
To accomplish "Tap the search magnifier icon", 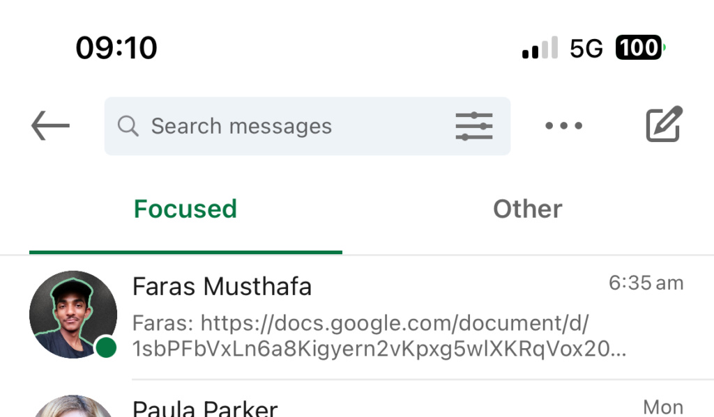I will pyautogui.click(x=128, y=126).
